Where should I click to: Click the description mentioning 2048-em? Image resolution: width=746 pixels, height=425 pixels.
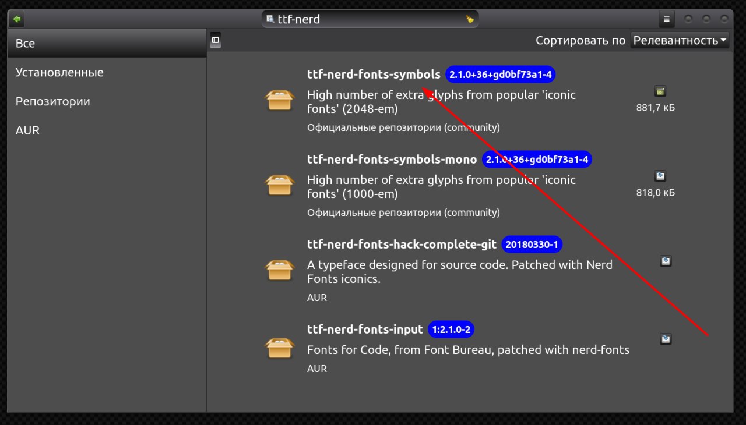(441, 102)
